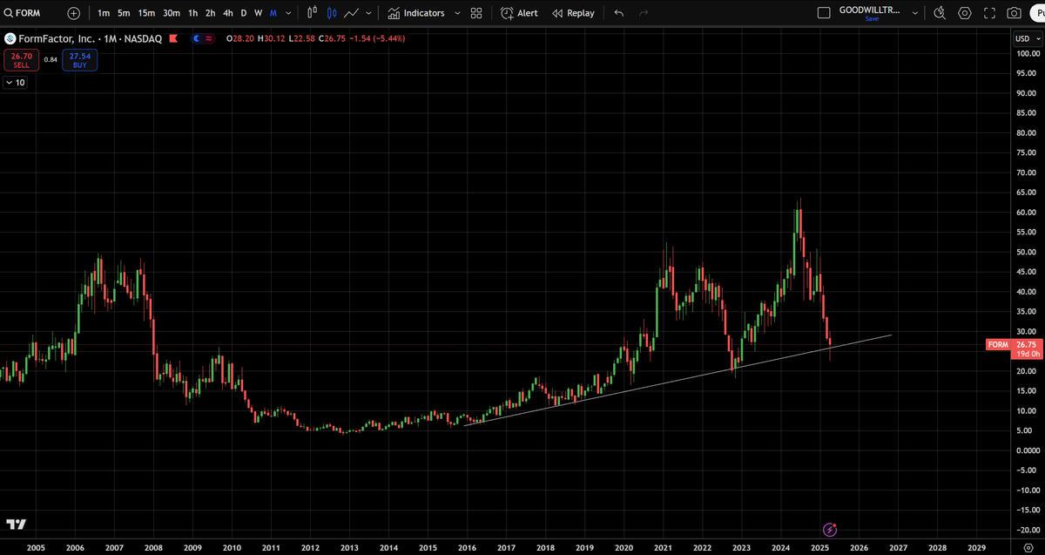Click the 26.70 SELL button
Viewport: 1045px width, 555px height.
(21, 60)
